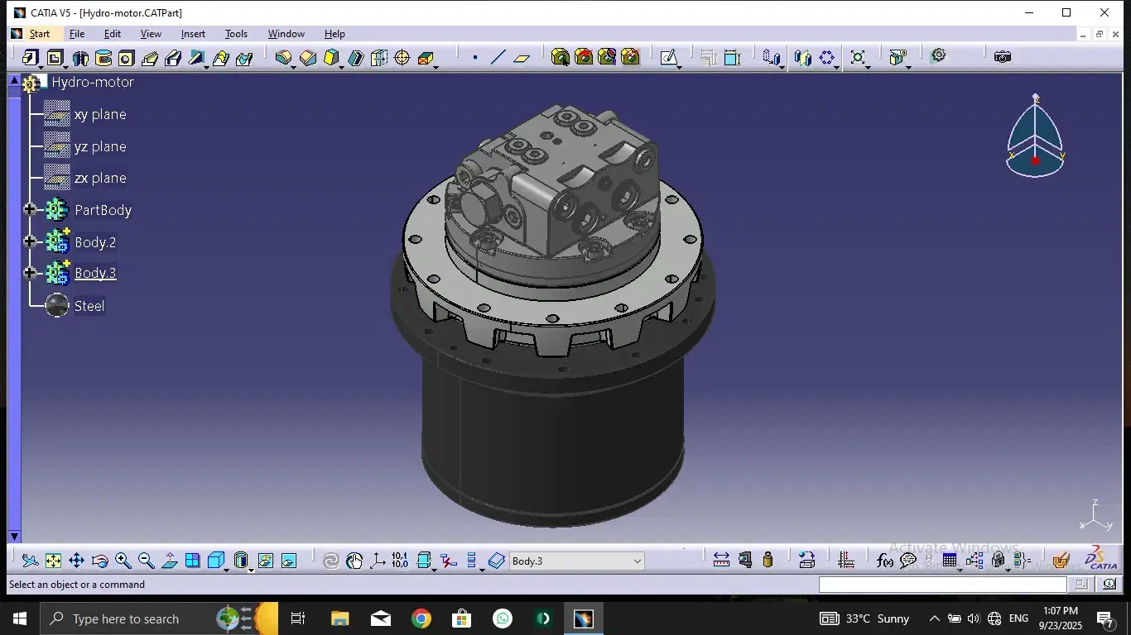Click the Fit All In icon
This screenshot has width=1131, height=635.
[53, 561]
